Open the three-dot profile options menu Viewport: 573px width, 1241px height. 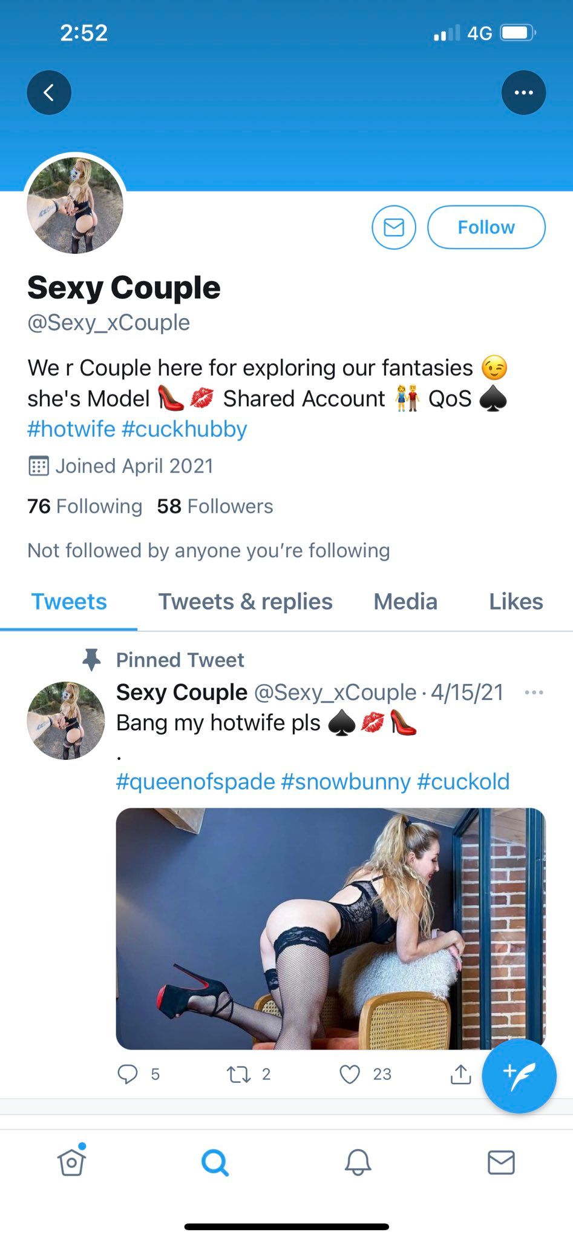523,93
